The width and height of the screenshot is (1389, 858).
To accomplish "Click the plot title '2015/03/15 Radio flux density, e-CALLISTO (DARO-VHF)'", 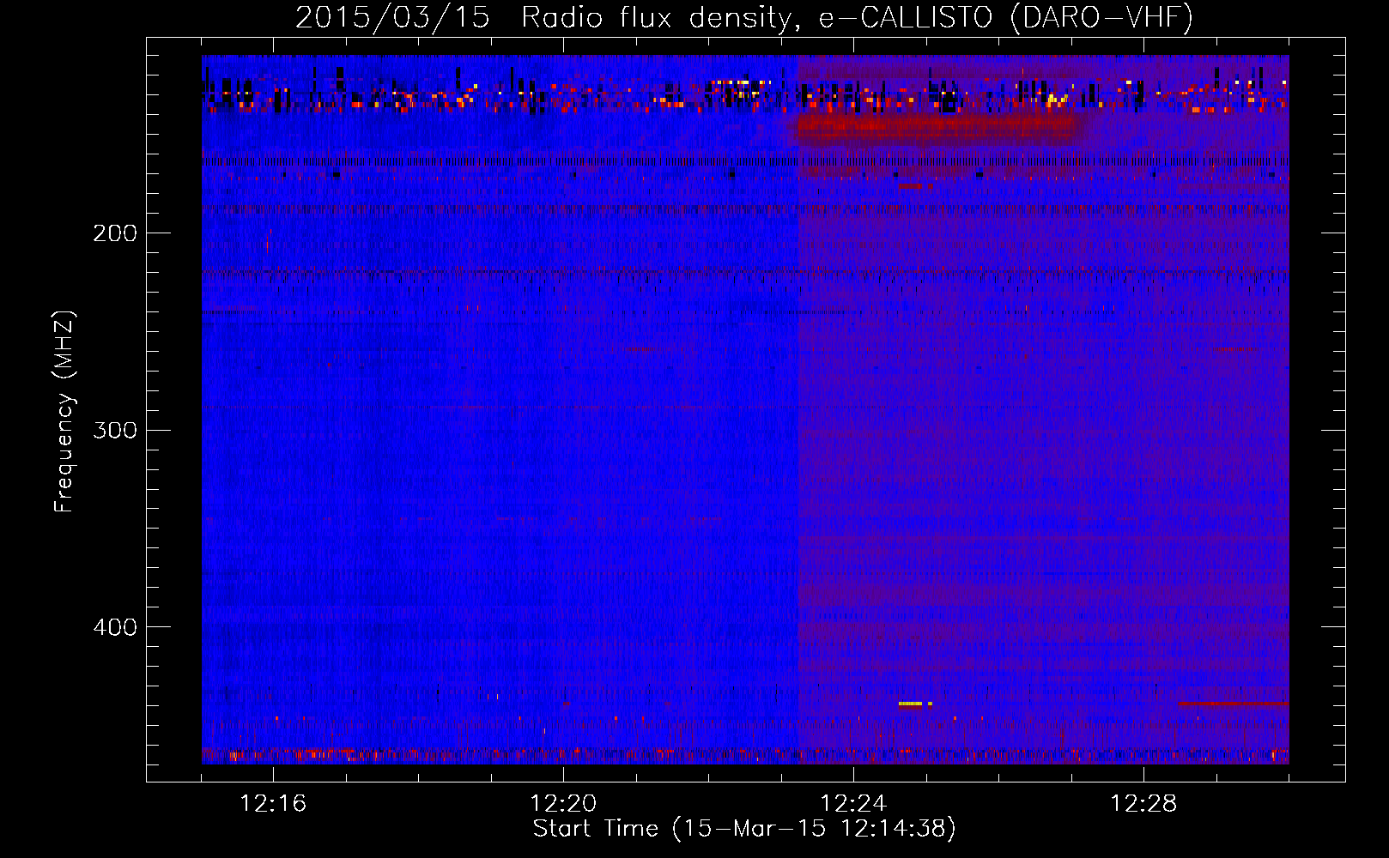I will click(744, 17).
